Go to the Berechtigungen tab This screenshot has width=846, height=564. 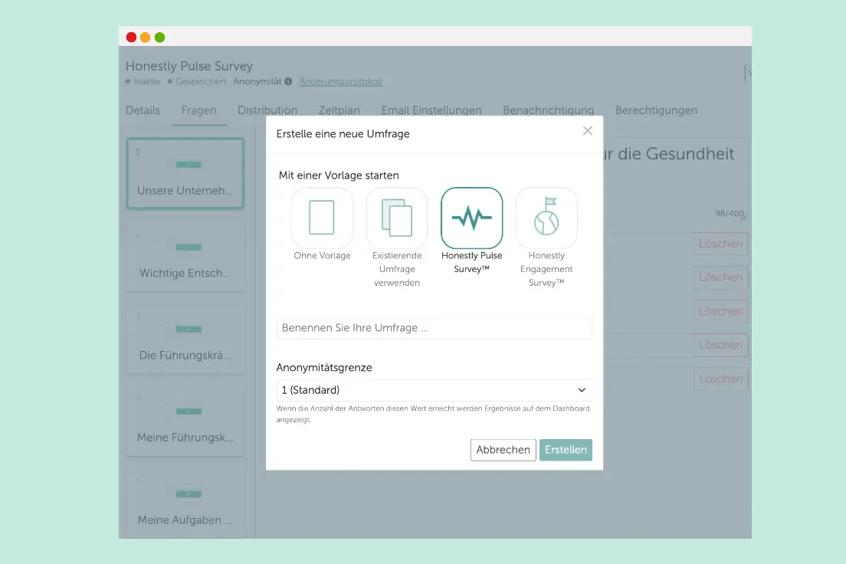pyautogui.click(x=656, y=110)
